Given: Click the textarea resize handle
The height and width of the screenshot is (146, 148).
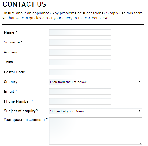Looking at the screenshot, I should pos(141,143).
